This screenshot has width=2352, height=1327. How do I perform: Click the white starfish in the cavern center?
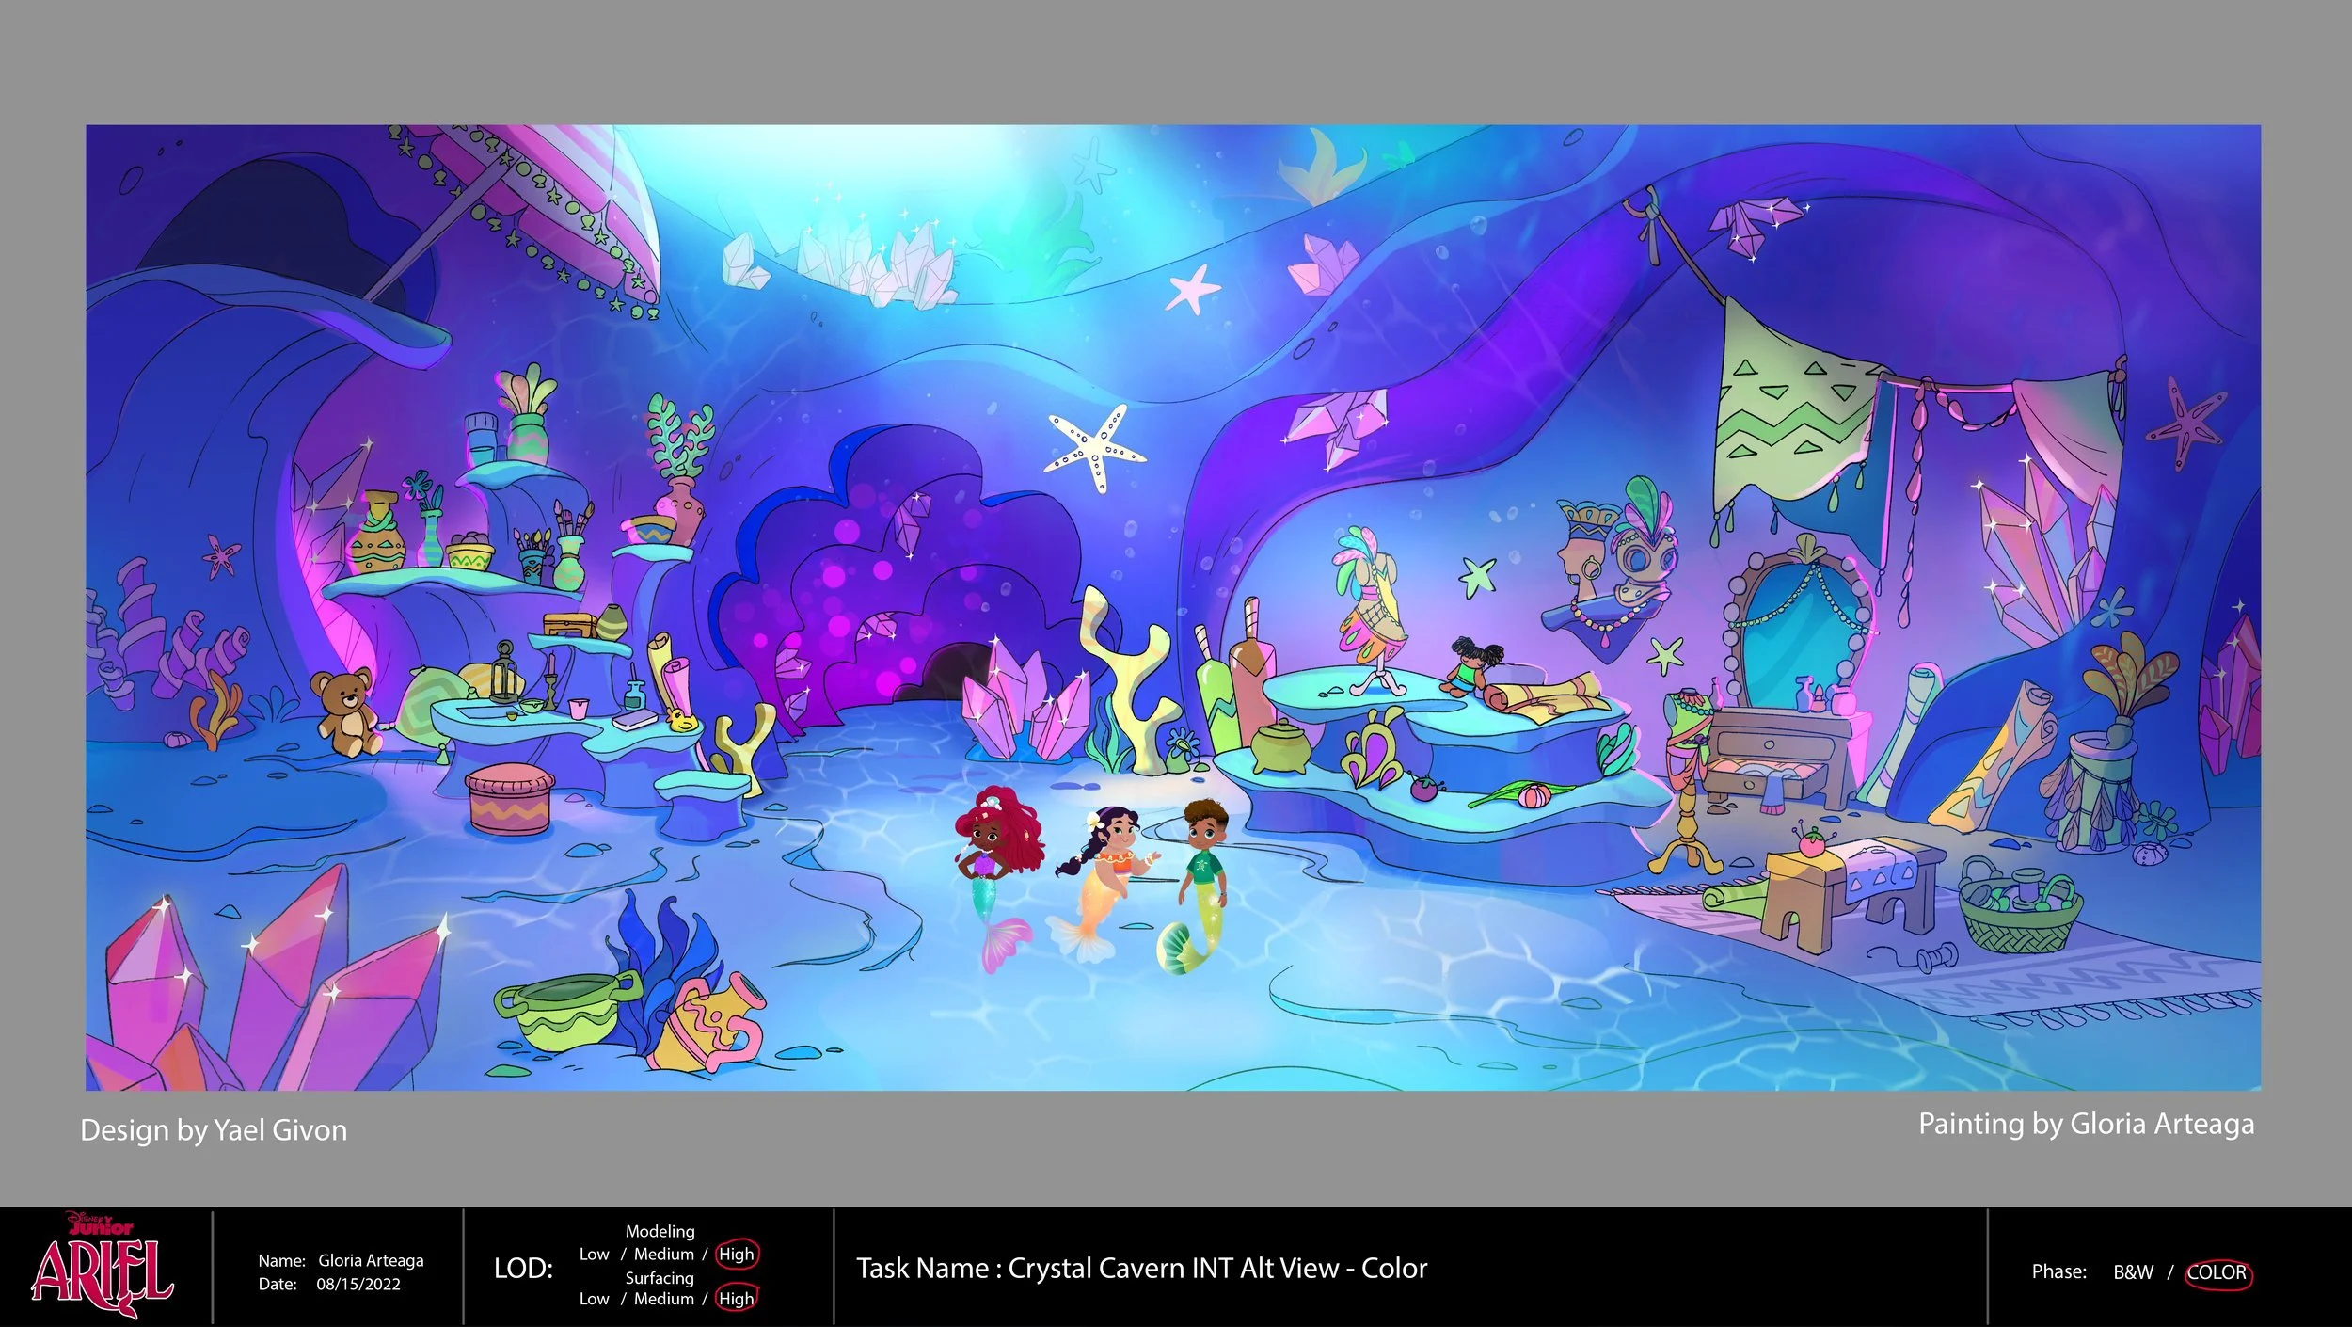[1094, 446]
